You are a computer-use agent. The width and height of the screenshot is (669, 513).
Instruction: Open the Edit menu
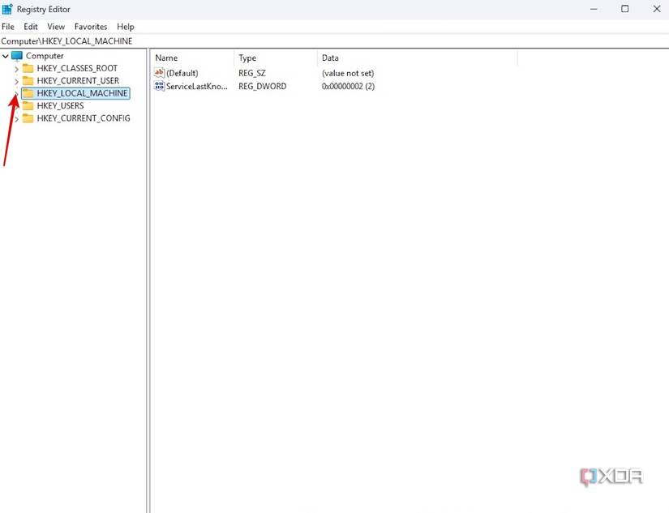click(x=30, y=26)
